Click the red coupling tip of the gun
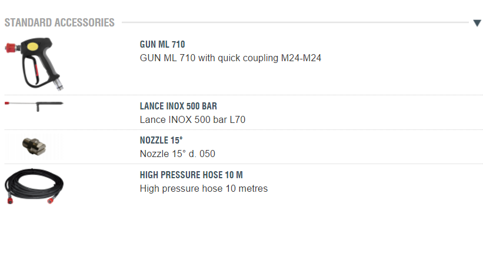Viewport: 483px width, 260px height. tap(10, 45)
